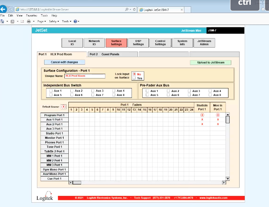The height and width of the screenshot is (207, 269).
Task: Click the Default Source circled X icon
Action: (64, 107)
